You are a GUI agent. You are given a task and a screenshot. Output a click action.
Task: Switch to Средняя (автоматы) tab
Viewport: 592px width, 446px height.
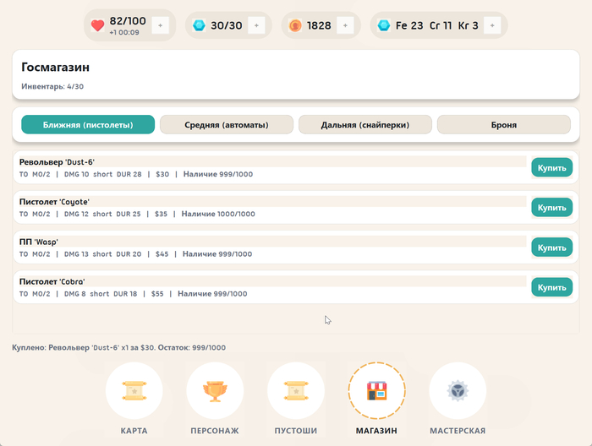(x=227, y=125)
